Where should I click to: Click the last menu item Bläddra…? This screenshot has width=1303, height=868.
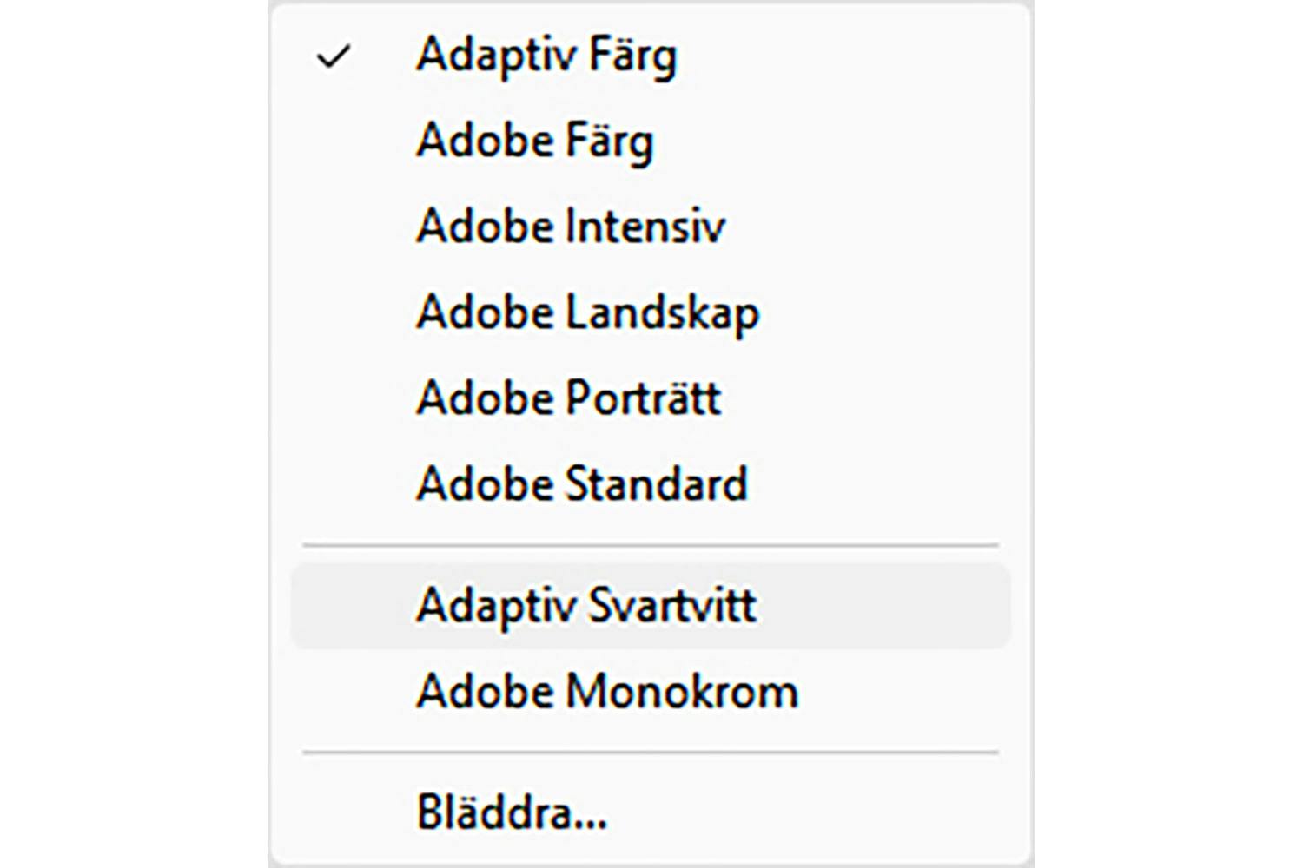point(511,812)
